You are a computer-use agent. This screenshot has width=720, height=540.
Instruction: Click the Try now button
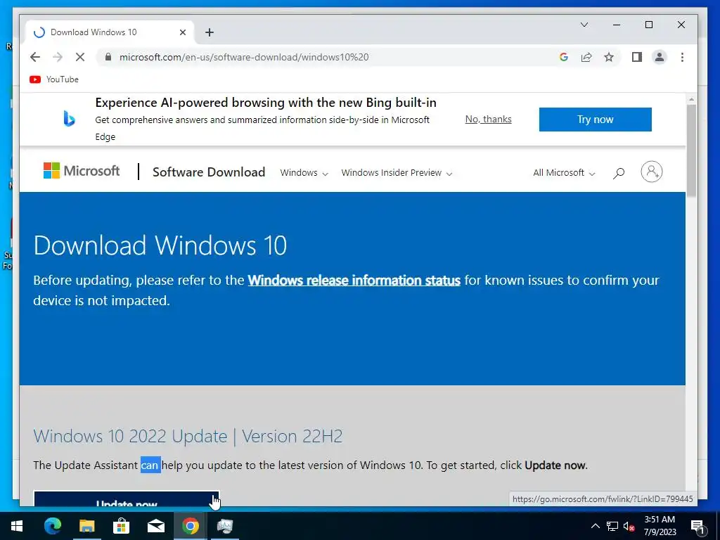595,120
